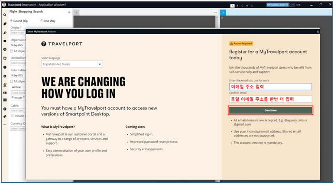Select window tab number 2

[223, 13]
